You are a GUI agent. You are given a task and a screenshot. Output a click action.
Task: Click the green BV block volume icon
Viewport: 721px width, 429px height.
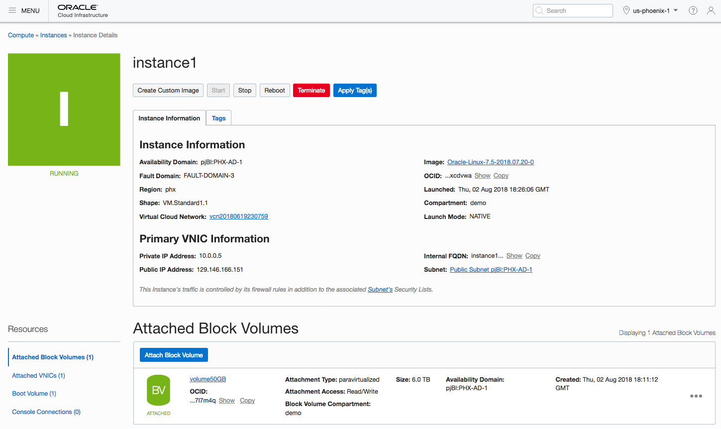tap(158, 390)
